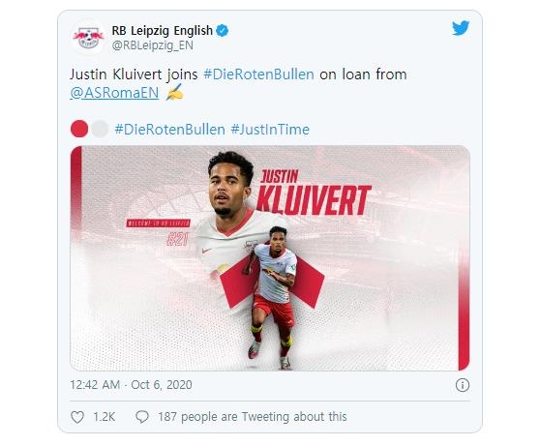Open #DieRotenBullen hashtag in first sentence
The image size is (541, 446).
(x=258, y=74)
